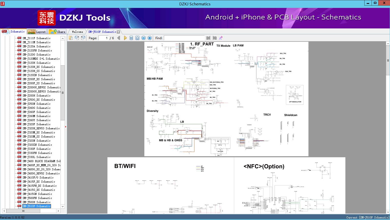Select SM-J120H Schematic
This screenshot has height=220, width=390.
pyautogui.click(x=36, y=63)
